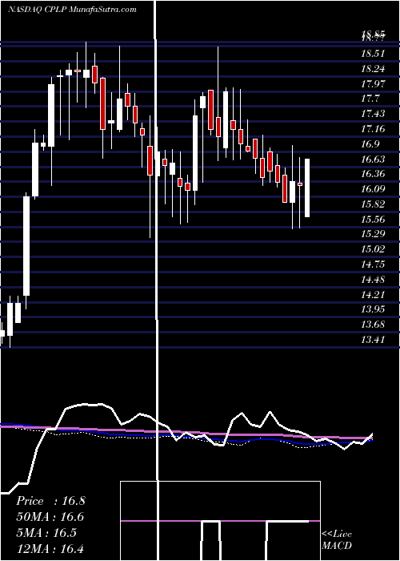Click the 16.36 price axis label

click(x=374, y=174)
